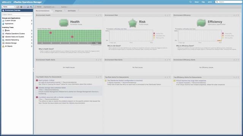Open the Home dropdown in the left panel
This screenshot has width=243, height=136.
point(9,7)
